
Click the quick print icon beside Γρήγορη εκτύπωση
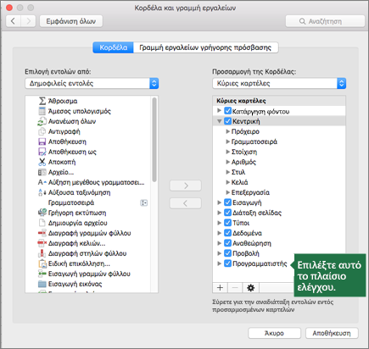point(42,213)
